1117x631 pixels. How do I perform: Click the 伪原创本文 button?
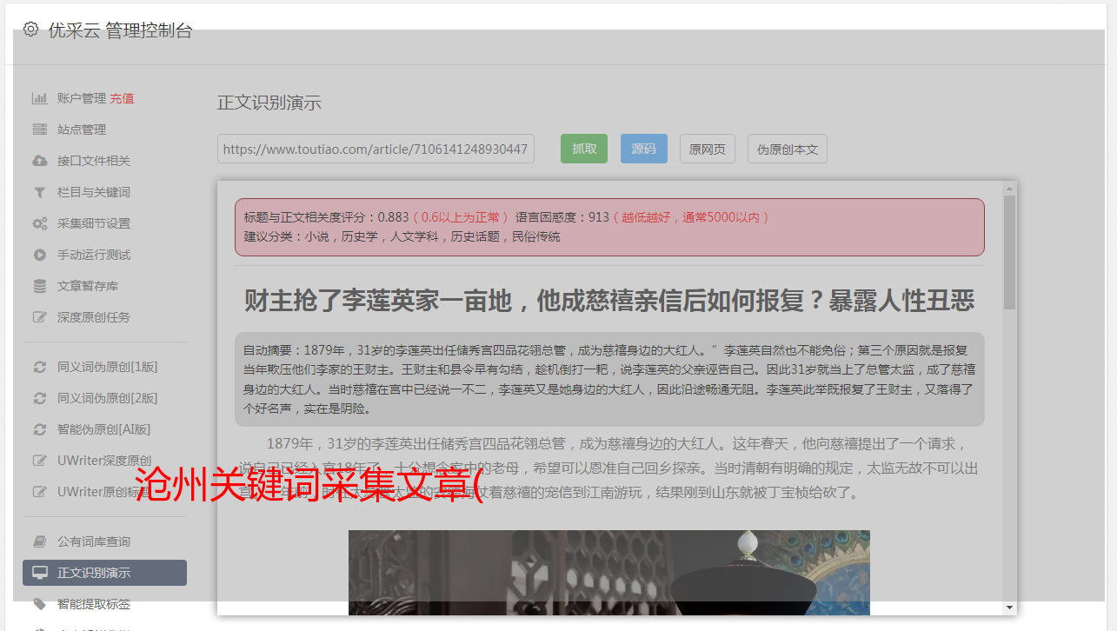click(788, 149)
